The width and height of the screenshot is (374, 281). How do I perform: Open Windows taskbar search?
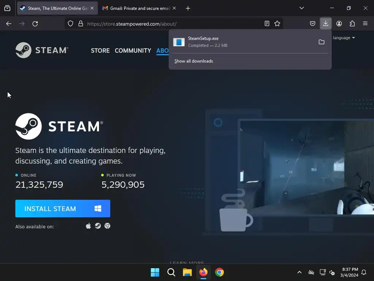171,272
